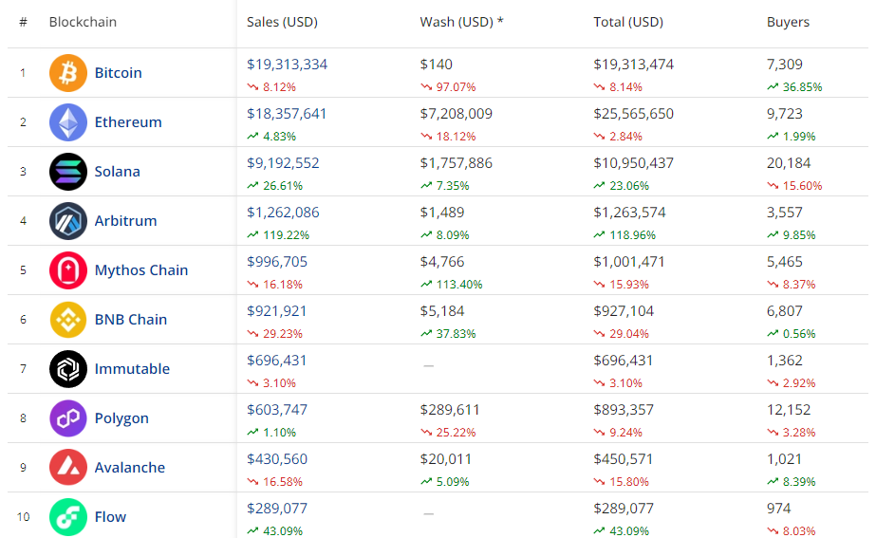This screenshot has width=876, height=538.
Task: Select Avalanche sales value $430,560
Action: tap(277, 459)
